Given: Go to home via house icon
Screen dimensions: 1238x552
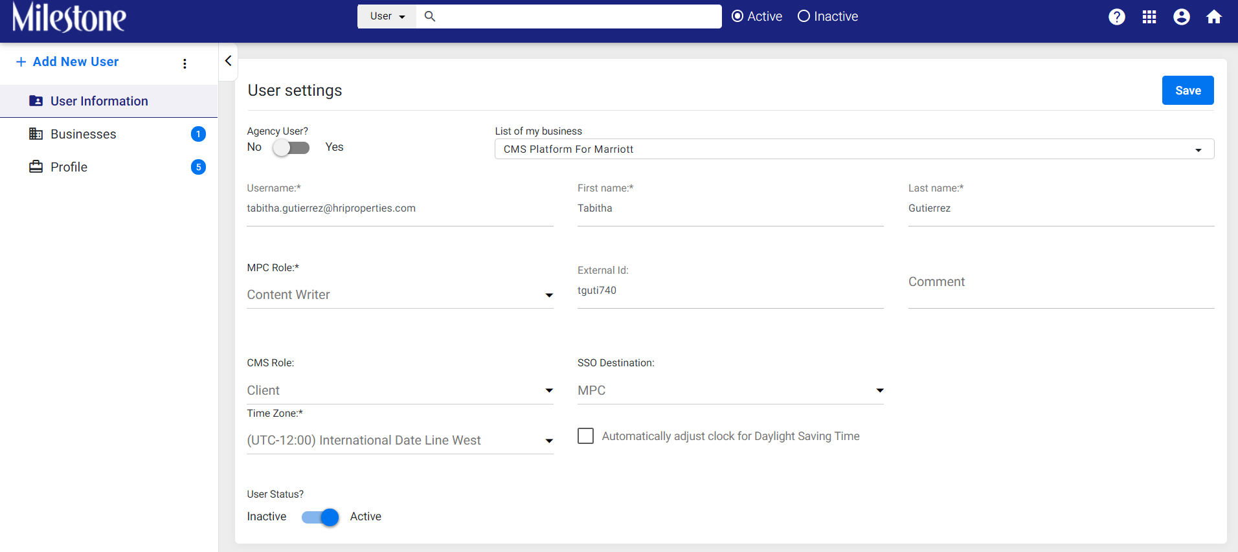Looking at the screenshot, I should [1214, 17].
